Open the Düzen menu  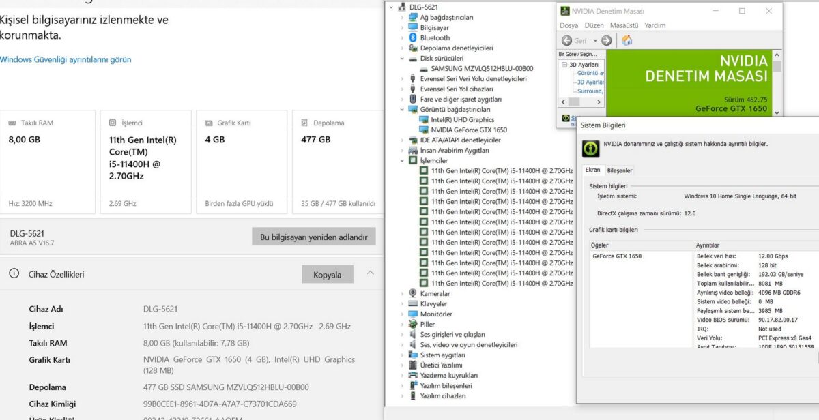pyautogui.click(x=594, y=25)
